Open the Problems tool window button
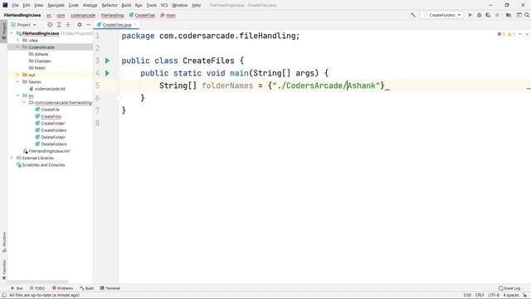The image size is (531, 299). tap(63, 288)
